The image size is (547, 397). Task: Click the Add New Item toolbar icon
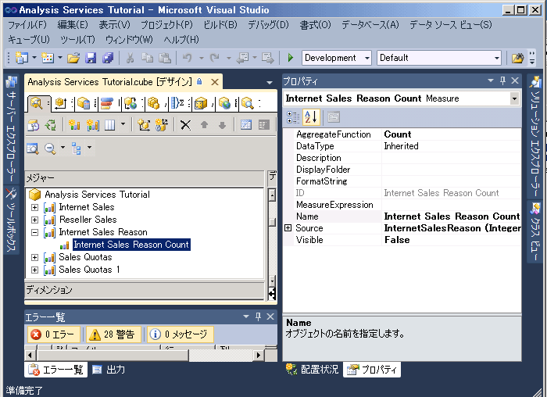(x=48, y=58)
